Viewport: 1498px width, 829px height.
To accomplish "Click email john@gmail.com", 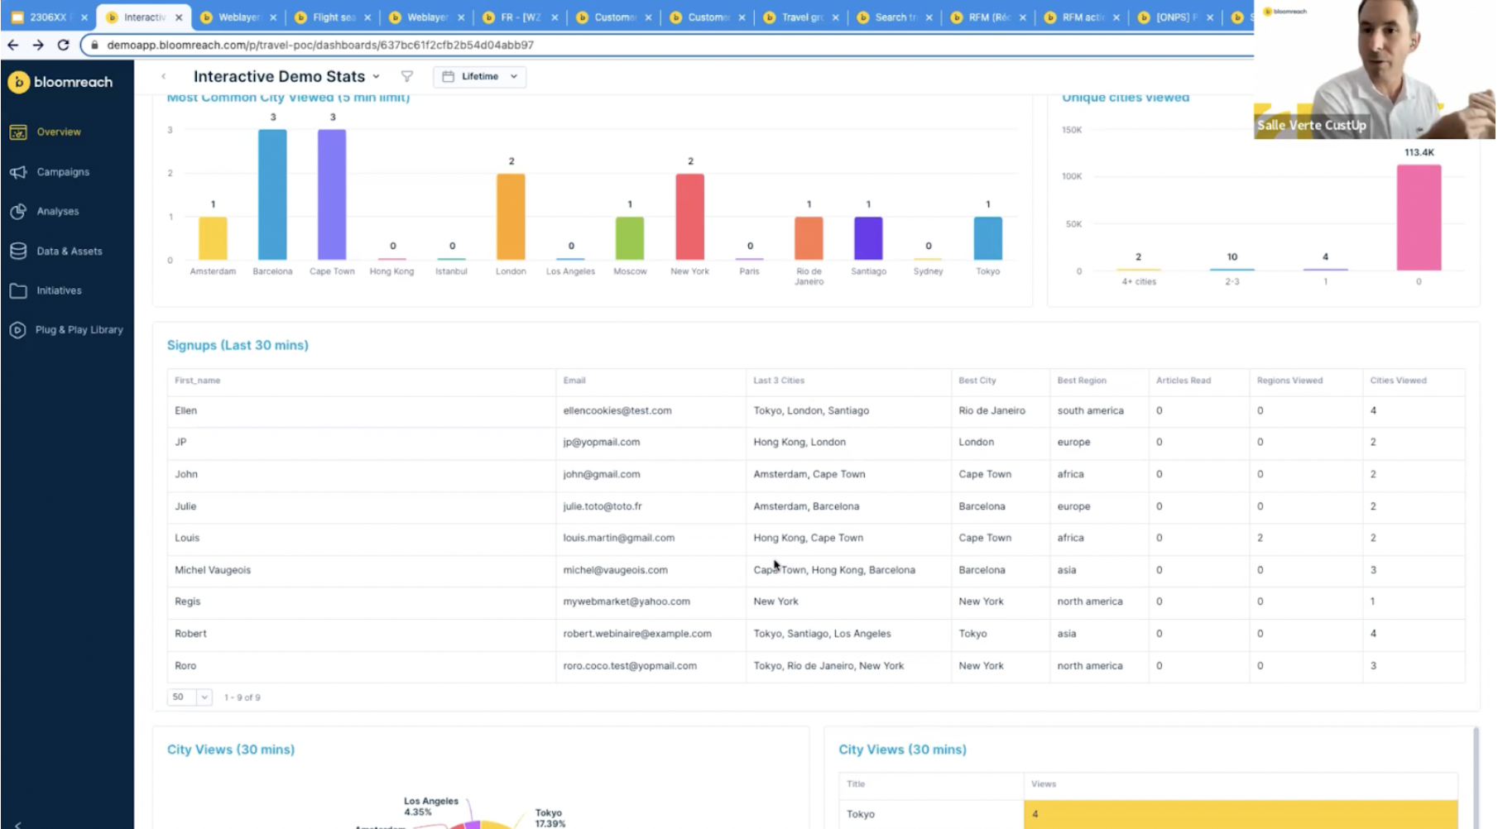I will point(602,474).
